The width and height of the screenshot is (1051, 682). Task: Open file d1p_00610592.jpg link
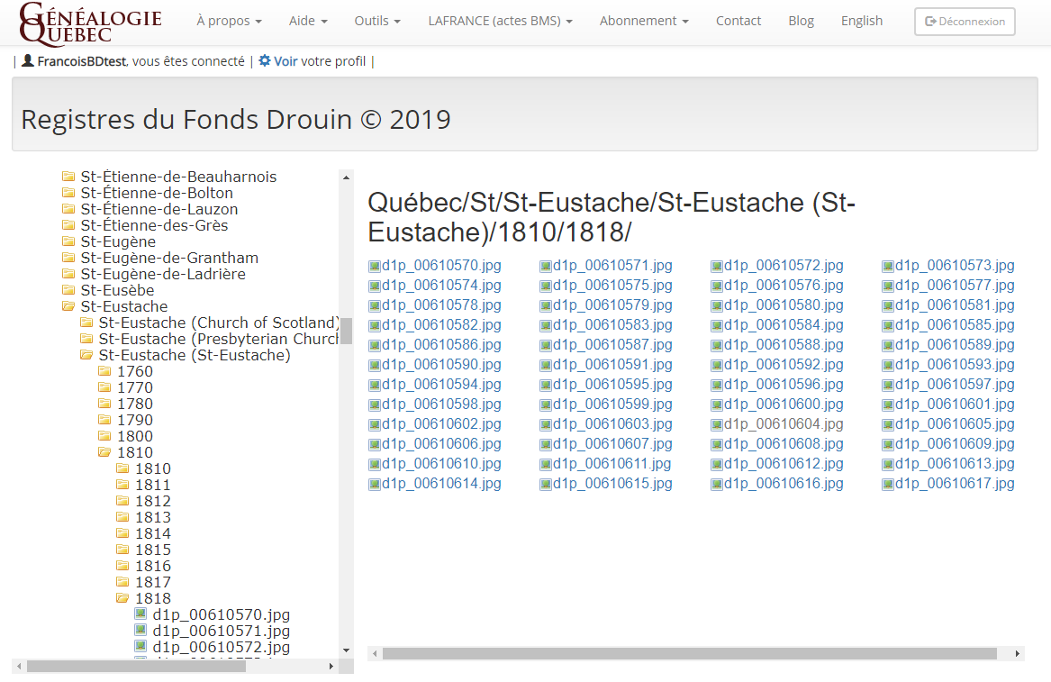pos(784,365)
